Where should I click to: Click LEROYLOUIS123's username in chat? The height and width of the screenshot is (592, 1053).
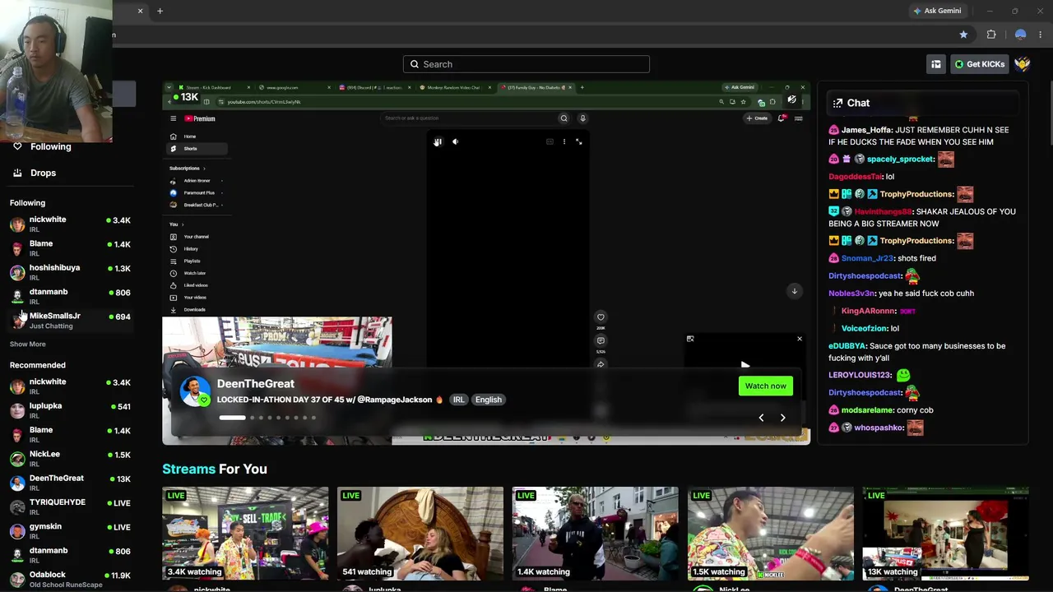(x=860, y=375)
